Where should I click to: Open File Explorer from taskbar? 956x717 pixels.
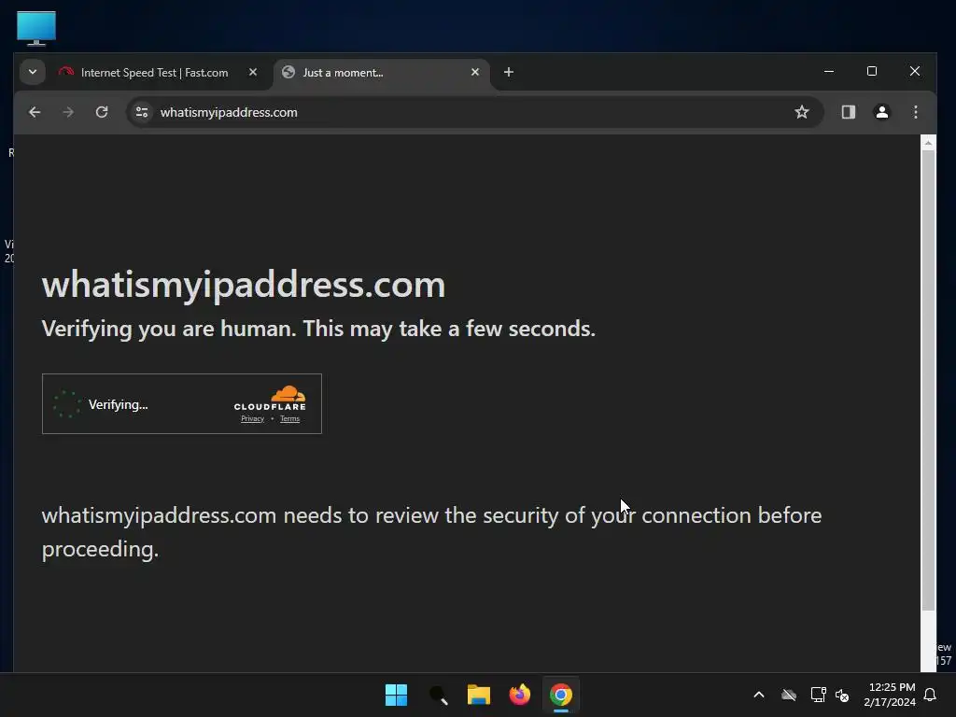click(479, 695)
